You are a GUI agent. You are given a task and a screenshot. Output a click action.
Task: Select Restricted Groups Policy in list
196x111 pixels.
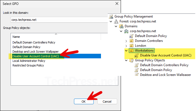28,66
